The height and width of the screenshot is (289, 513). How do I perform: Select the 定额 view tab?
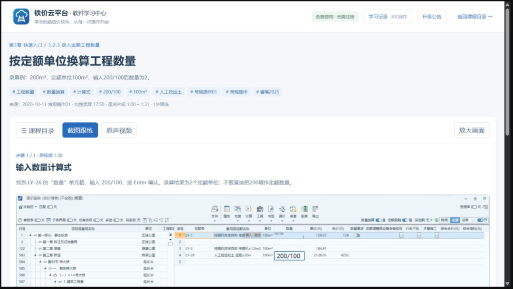coord(455,220)
